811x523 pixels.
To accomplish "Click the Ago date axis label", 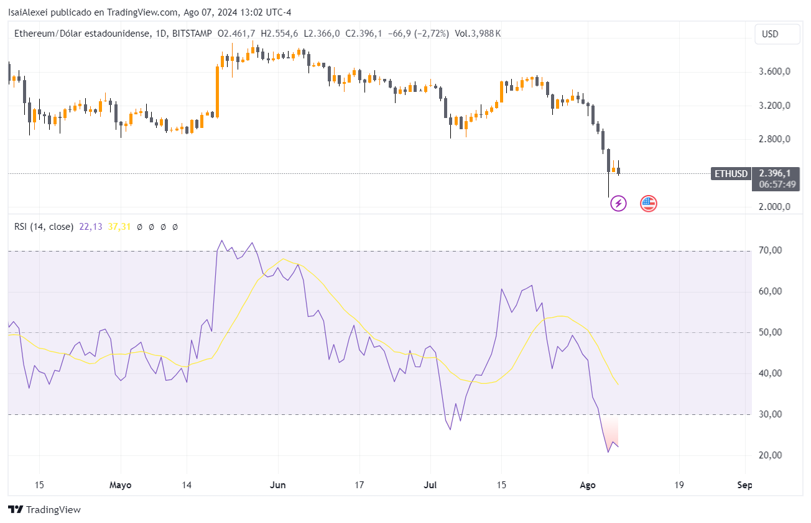I will click(588, 485).
